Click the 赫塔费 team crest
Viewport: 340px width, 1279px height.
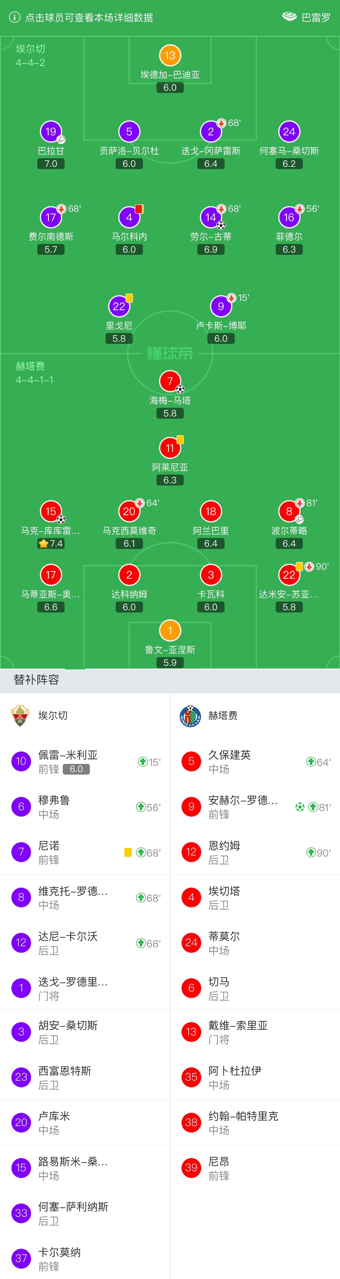[190, 715]
